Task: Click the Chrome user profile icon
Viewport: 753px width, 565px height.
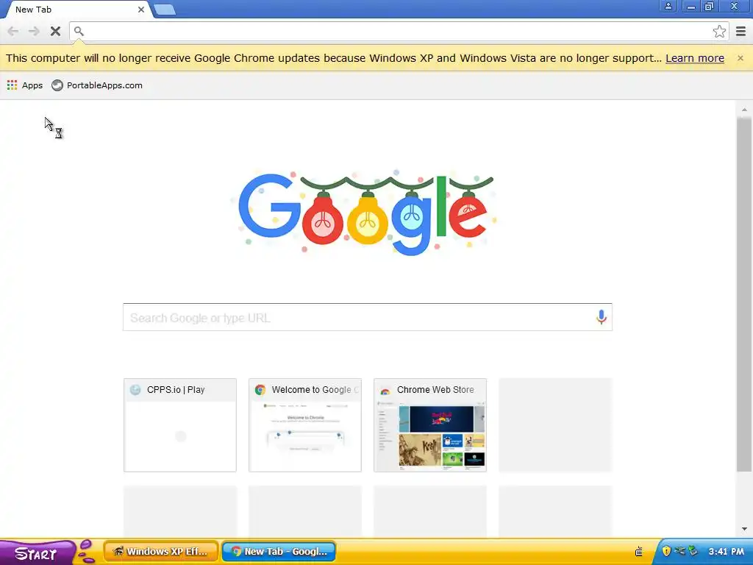Action: click(x=668, y=6)
